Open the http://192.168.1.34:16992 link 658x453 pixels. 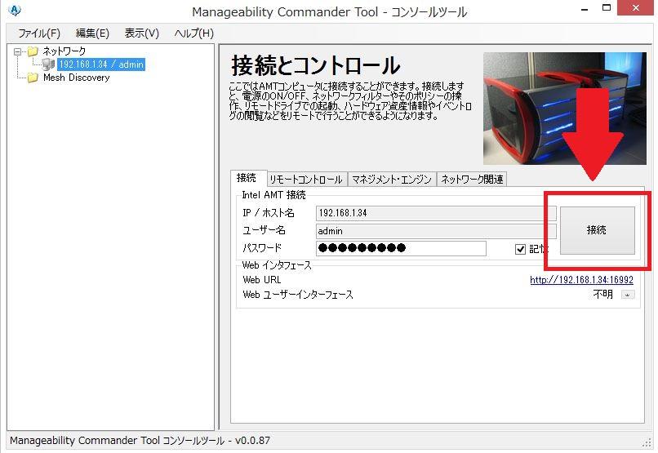[x=581, y=280]
